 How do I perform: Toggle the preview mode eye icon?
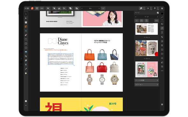pos(148,8)
